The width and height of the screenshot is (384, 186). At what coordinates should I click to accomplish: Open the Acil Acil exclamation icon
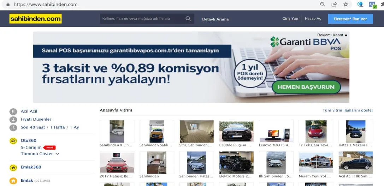(x=13, y=112)
